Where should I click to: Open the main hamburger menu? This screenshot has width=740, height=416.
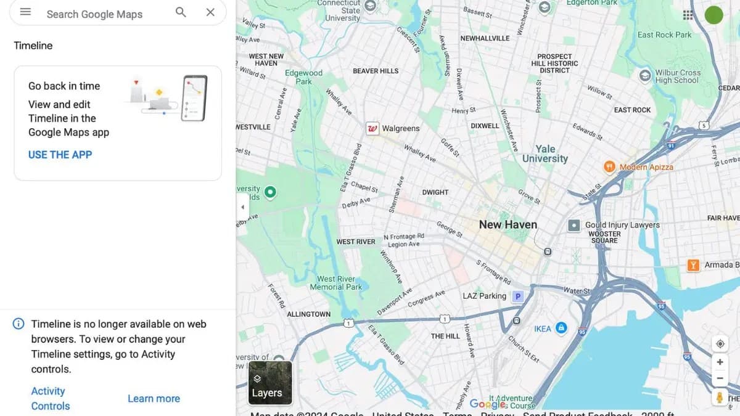click(25, 11)
